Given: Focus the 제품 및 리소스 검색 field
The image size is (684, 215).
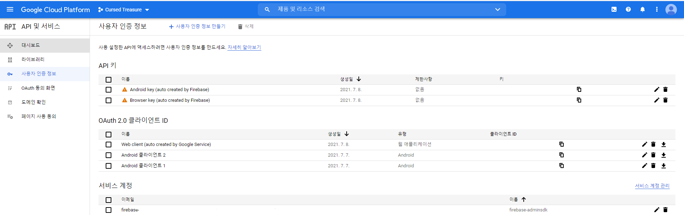Looking at the screenshot, I should (382, 9).
